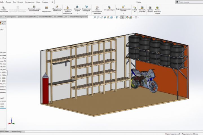
Task: Toggle Hide/Show Items icon
Action: [x=122, y=17]
